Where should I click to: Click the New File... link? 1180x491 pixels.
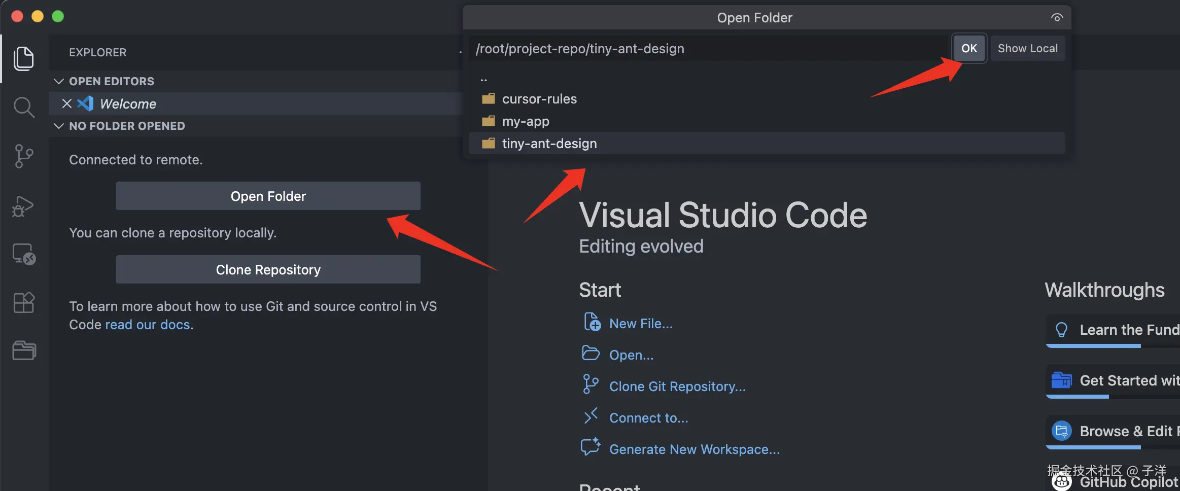[641, 324]
